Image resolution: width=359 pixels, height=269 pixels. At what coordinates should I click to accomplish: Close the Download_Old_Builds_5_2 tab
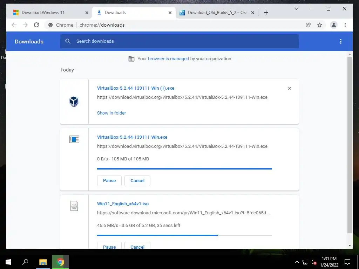[x=253, y=13]
